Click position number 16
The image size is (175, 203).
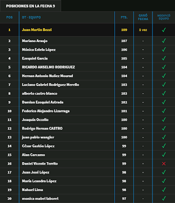(x=10, y=163)
